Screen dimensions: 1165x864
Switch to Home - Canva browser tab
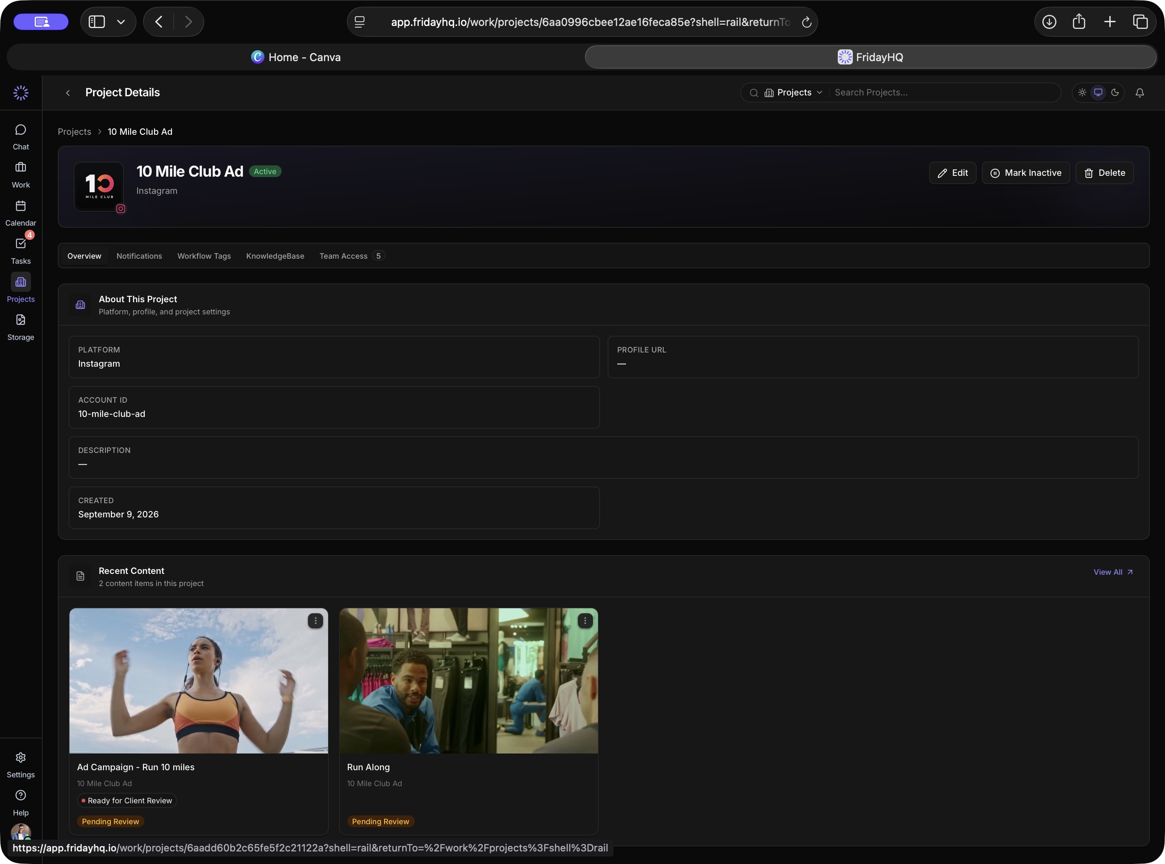[x=296, y=57]
